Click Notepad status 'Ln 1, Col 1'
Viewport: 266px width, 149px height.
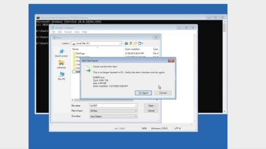[x=120, y=128]
